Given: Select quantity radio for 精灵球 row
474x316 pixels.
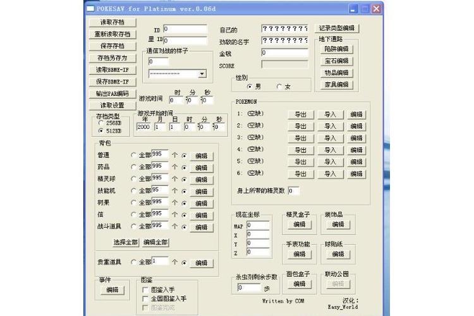Looking at the screenshot, I should coord(184,179).
